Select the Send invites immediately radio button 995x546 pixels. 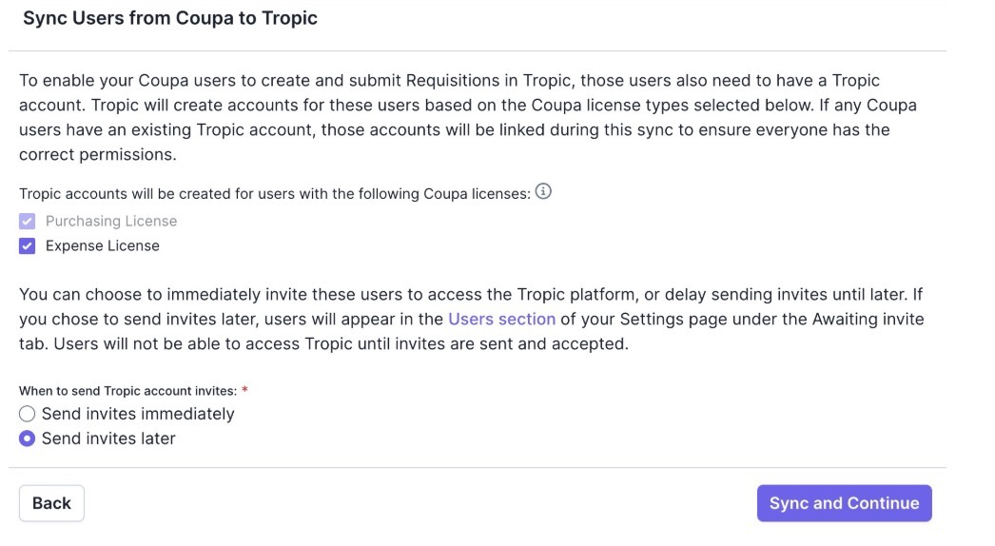pyautogui.click(x=28, y=414)
